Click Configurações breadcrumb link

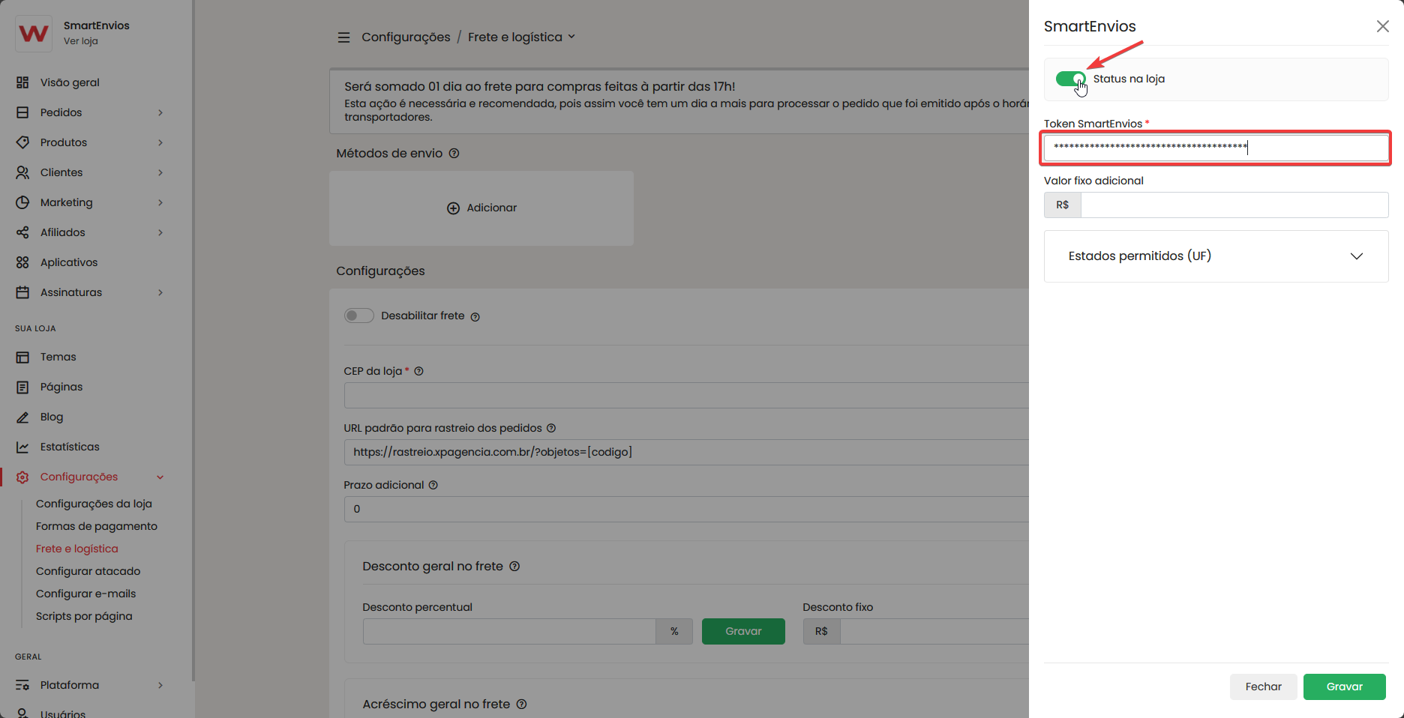click(406, 37)
